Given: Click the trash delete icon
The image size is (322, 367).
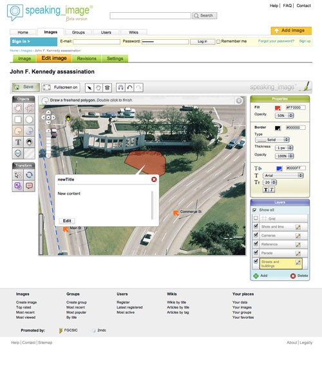Looking at the screenshot, I should [x=107, y=88].
